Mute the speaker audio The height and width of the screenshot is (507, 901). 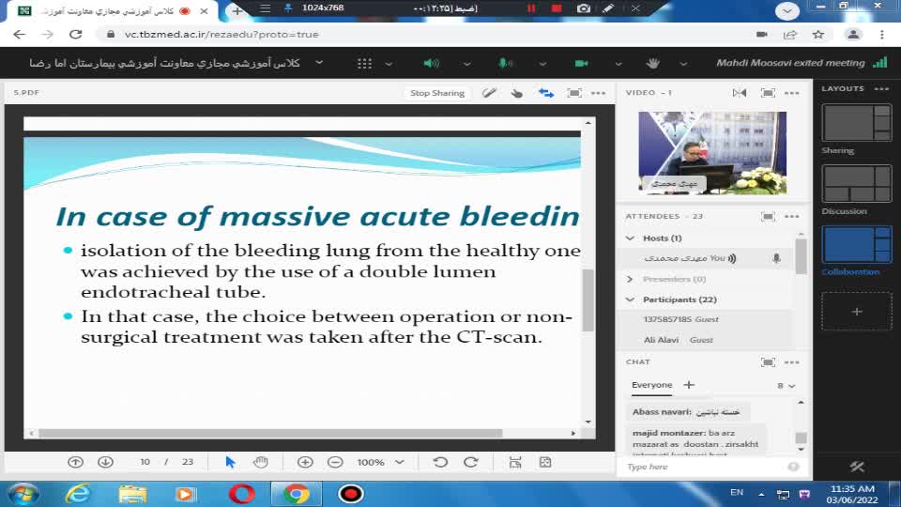(431, 63)
